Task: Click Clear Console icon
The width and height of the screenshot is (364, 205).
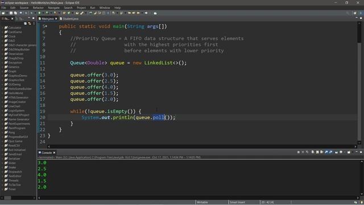Action: coord(313,152)
